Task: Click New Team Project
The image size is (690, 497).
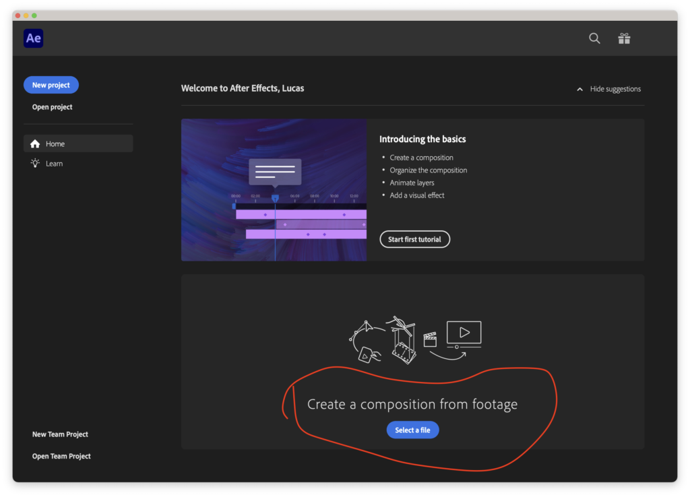Action: click(x=60, y=434)
